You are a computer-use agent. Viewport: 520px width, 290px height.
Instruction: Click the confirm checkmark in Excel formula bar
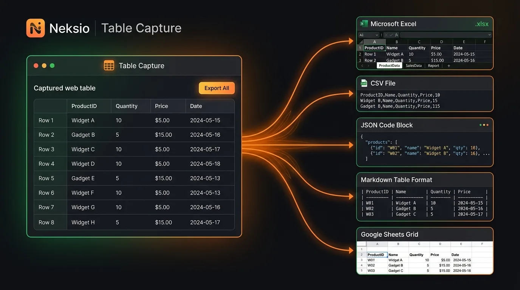[x=391, y=35]
